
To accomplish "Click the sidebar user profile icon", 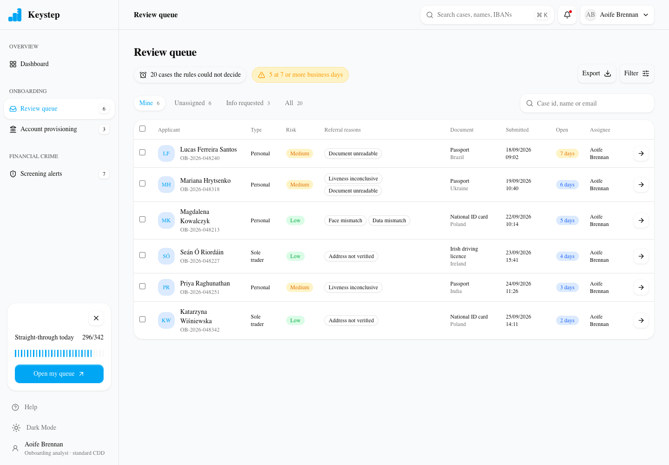I will click(15, 448).
